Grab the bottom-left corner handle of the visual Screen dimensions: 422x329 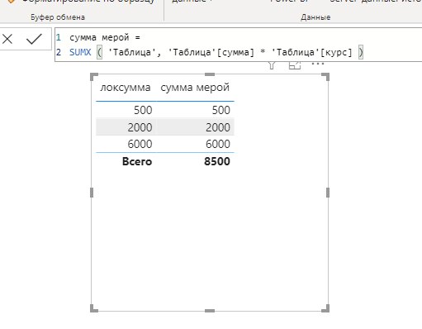[x=93, y=308]
